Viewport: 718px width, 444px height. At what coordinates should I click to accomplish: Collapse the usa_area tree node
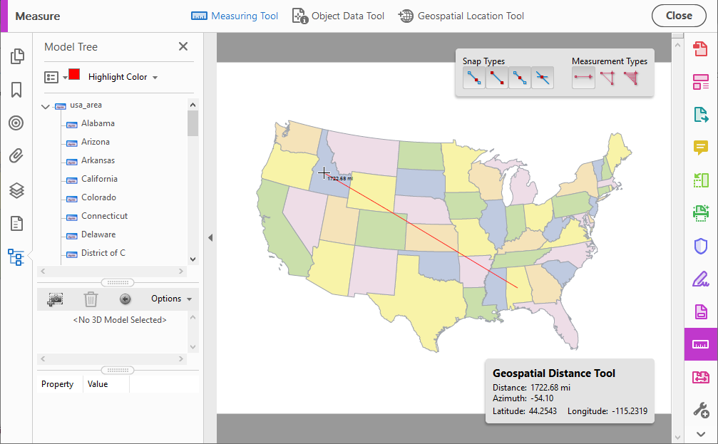[x=46, y=105]
